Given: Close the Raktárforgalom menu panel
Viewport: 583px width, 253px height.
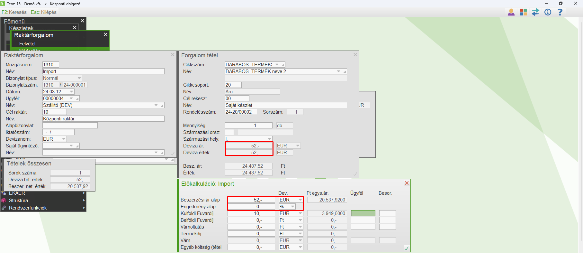Looking at the screenshot, I should pyautogui.click(x=105, y=34).
